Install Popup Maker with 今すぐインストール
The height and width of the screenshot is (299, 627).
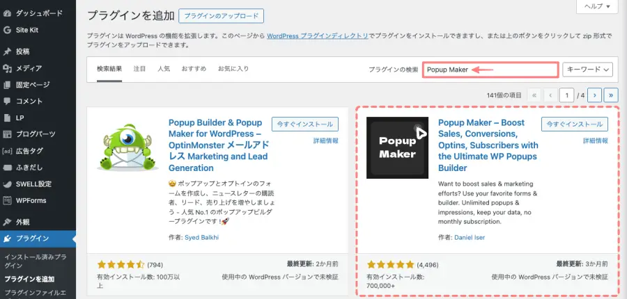[x=574, y=124]
